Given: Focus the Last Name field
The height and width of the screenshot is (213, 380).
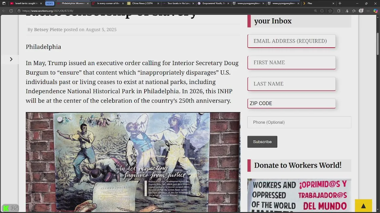Looking at the screenshot, I should pyautogui.click(x=292, y=84).
